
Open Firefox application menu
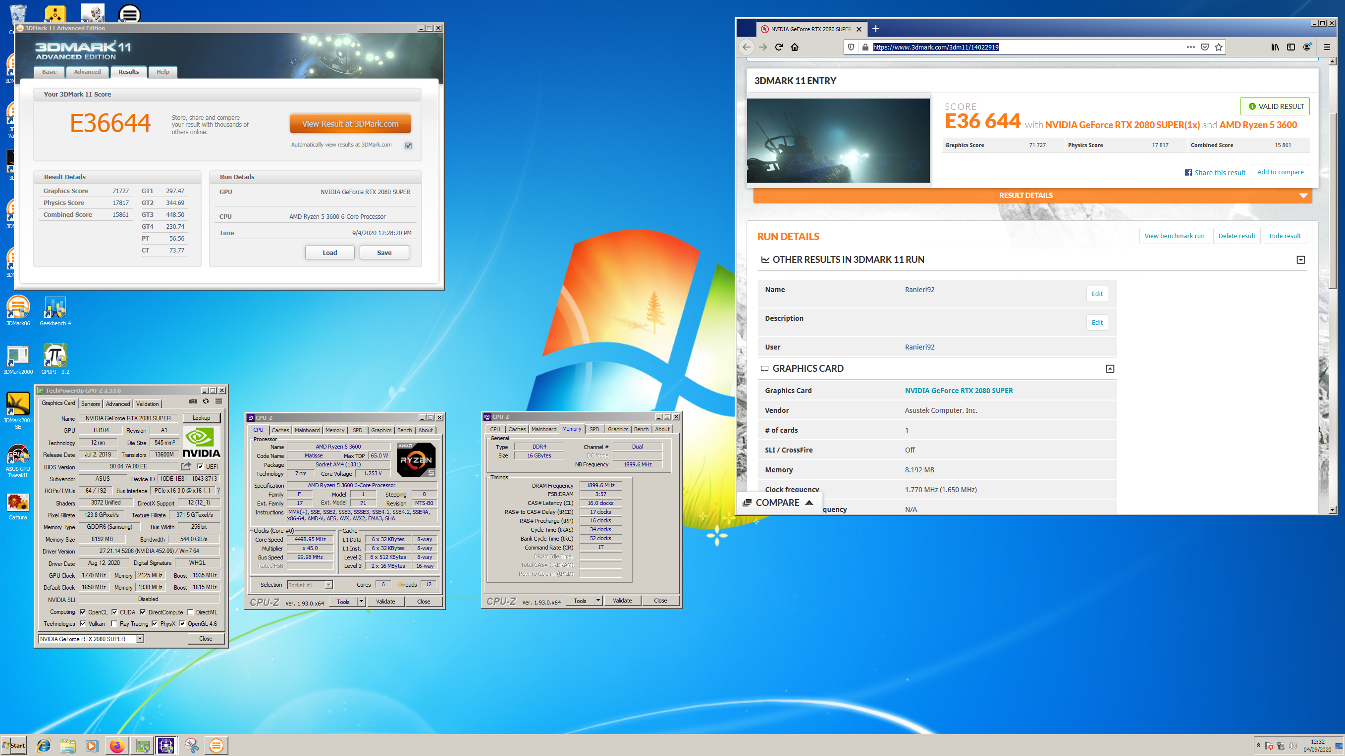[1327, 47]
